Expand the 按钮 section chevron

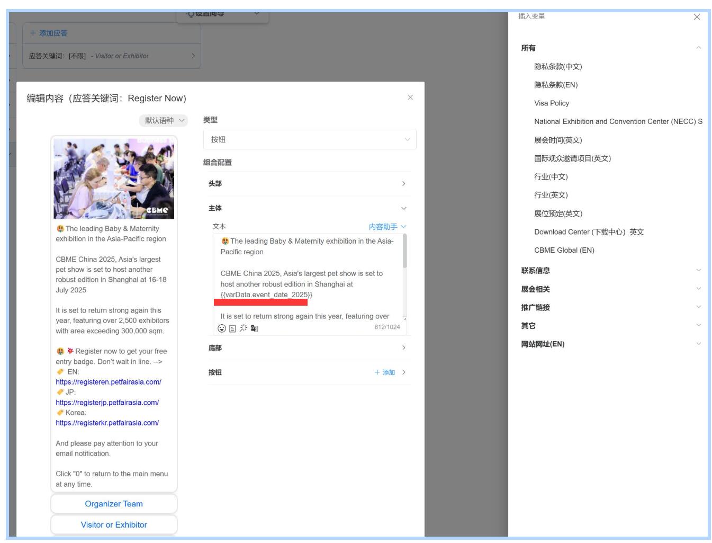[x=404, y=372]
